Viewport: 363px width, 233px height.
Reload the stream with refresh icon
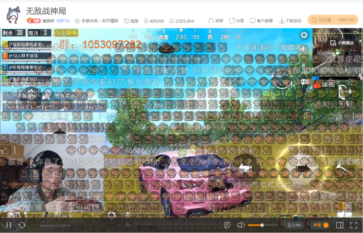click(22, 225)
